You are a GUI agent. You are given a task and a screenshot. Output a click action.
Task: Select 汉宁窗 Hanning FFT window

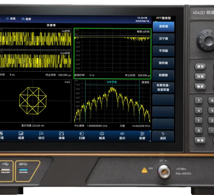point(163,39)
